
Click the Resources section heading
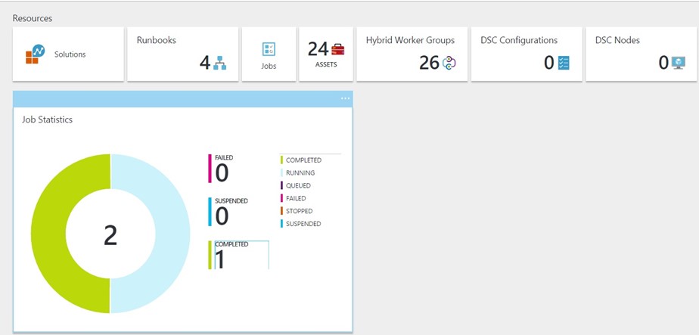(x=32, y=18)
